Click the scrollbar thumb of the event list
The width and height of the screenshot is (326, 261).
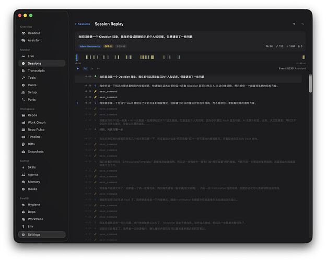(x=310, y=84)
